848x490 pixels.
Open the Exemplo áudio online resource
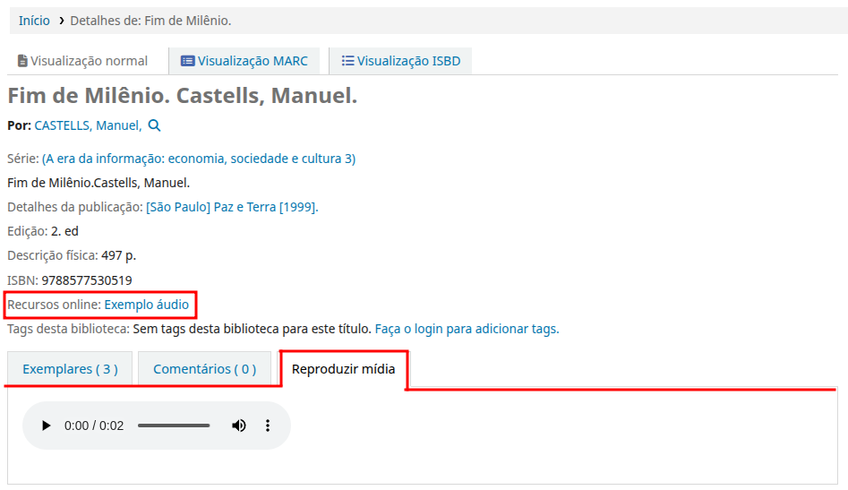[146, 305]
